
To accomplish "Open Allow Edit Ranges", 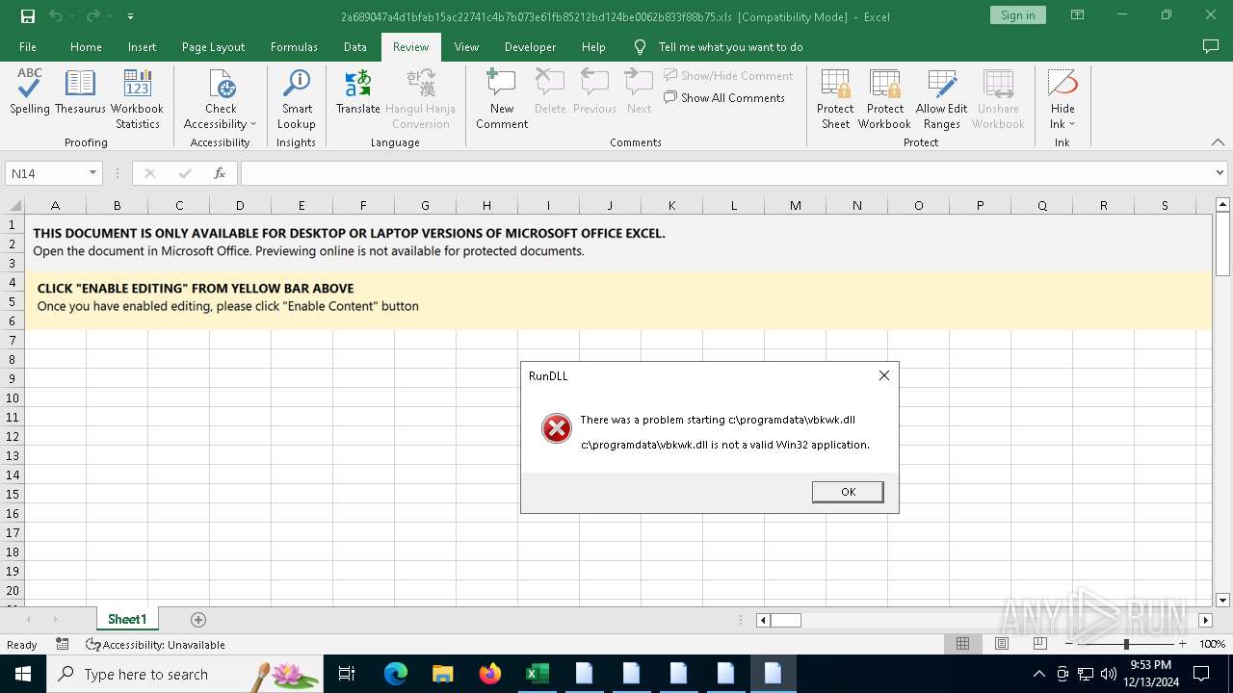I will point(941,98).
